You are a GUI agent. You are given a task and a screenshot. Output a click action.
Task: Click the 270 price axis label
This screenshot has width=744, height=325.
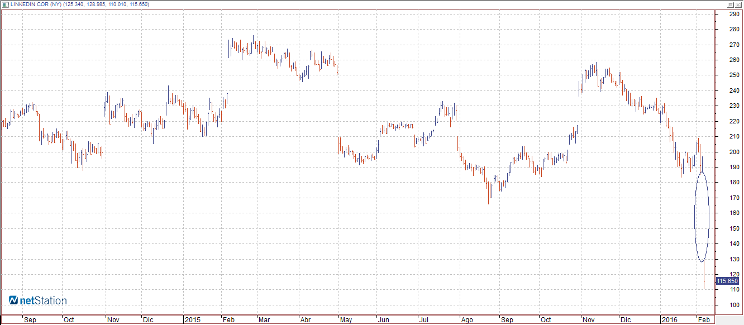pos(734,45)
